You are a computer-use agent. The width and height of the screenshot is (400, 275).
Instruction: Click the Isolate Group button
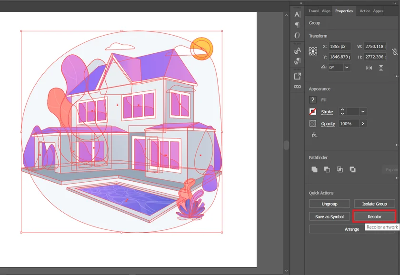[374, 204]
